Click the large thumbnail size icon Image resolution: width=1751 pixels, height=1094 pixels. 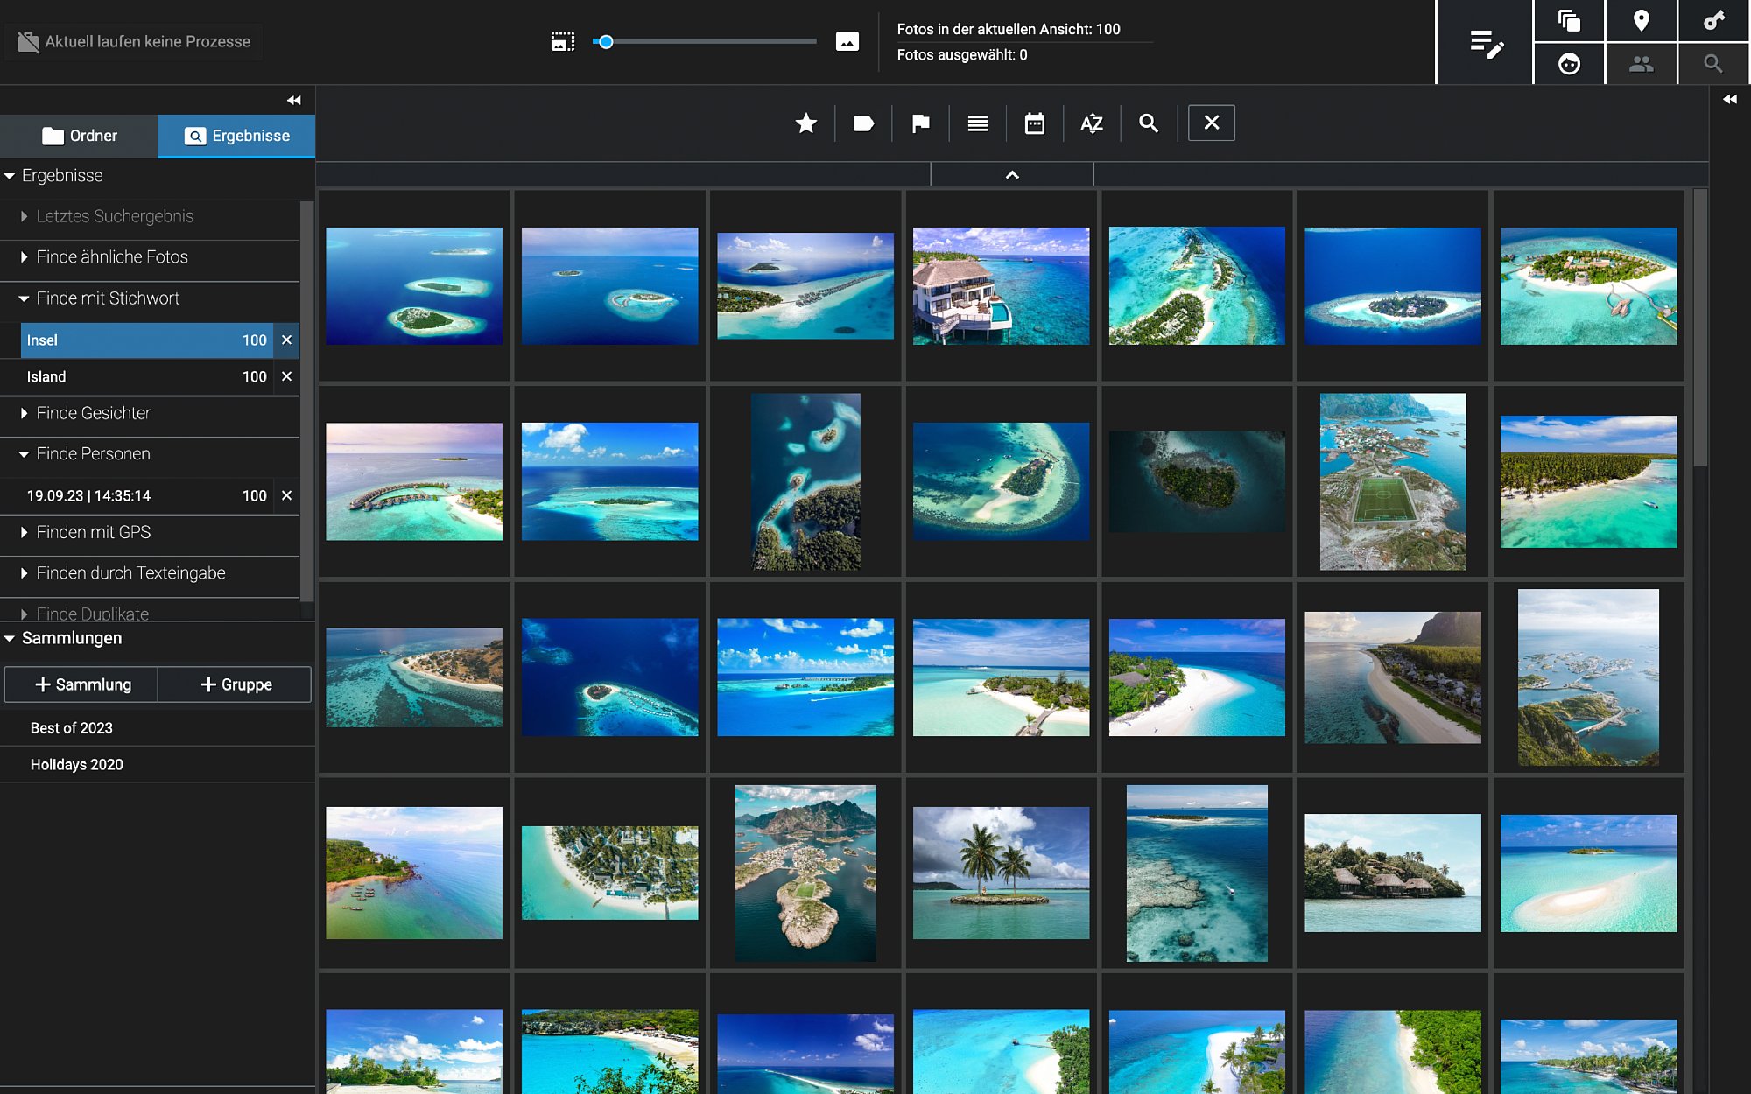point(847,41)
